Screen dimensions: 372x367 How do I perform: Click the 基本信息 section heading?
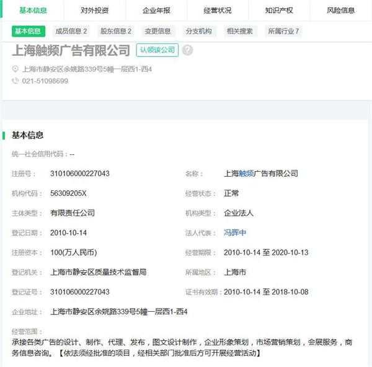pyautogui.click(x=27, y=135)
